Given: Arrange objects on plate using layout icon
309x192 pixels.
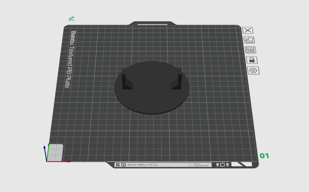Looking at the screenshot, I should pos(250,50).
